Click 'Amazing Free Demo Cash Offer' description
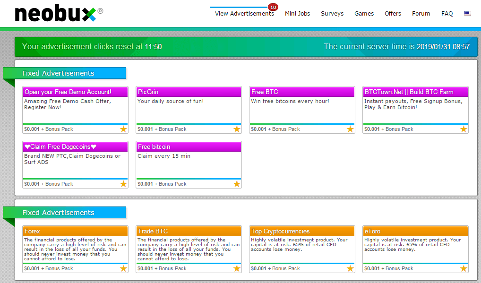Viewport: 481px width, 283px height. click(68, 104)
